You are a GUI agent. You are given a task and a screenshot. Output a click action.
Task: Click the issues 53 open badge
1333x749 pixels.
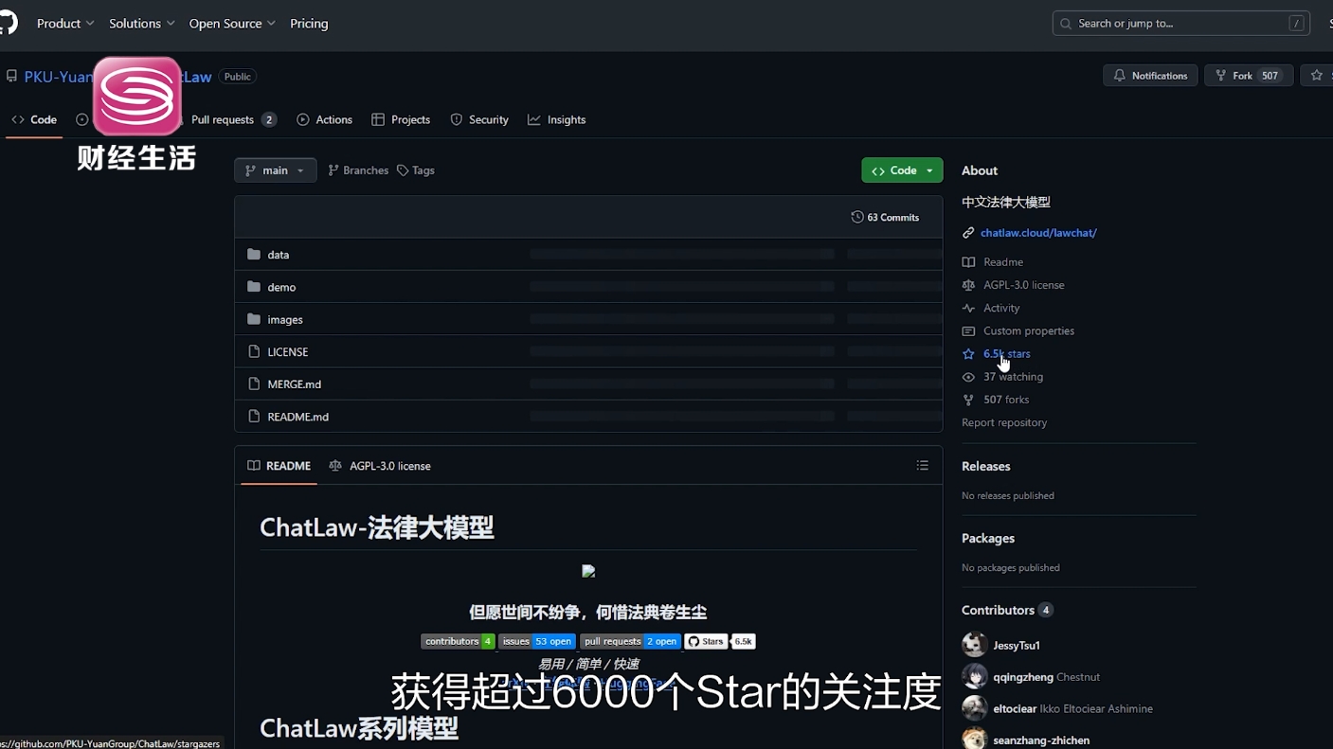(x=537, y=641)
